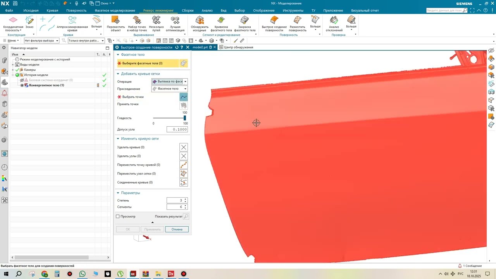Open the selection filter dropdown Нет фильтра выбора

coord(41,41)
